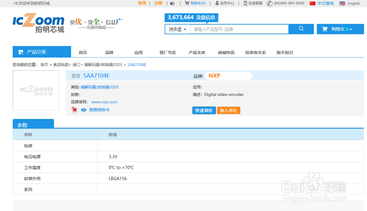Screen dimensions: 367x211
Task: Open 投资者关系 navigation item
Action: click(x=255, y=52)
